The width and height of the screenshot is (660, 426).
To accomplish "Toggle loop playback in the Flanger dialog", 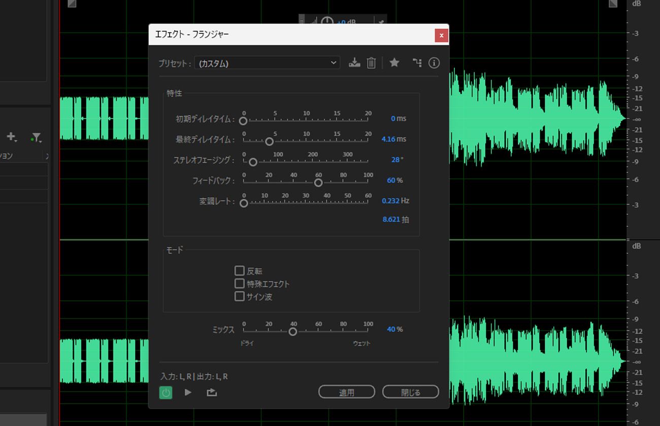I will click(x=212, y=392).
